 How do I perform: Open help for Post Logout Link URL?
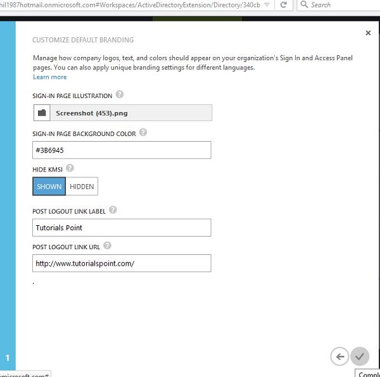click(x=107, y=245)
